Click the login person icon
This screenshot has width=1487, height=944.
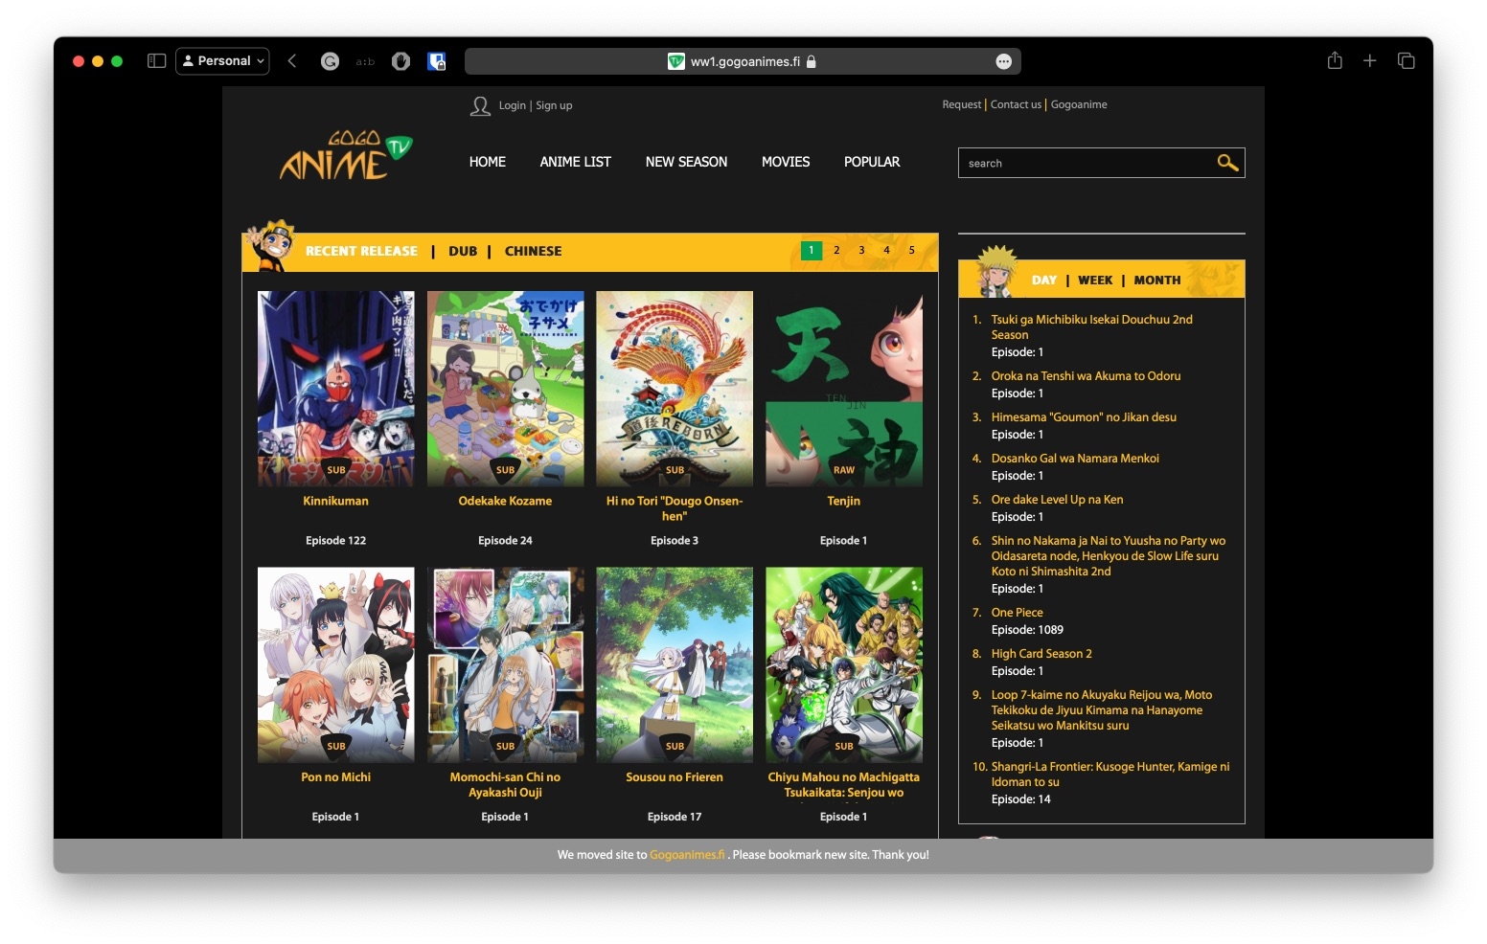point(480,105)
